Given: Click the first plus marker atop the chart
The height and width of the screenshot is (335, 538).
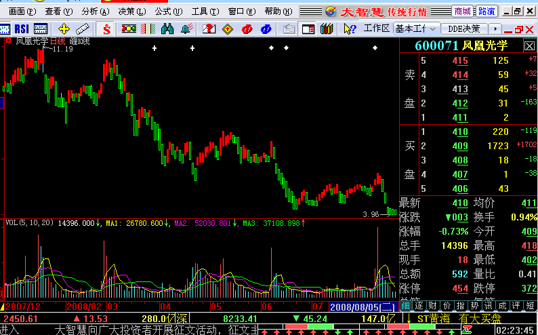Looking at the screenshot, I should (x=154, y=48).
